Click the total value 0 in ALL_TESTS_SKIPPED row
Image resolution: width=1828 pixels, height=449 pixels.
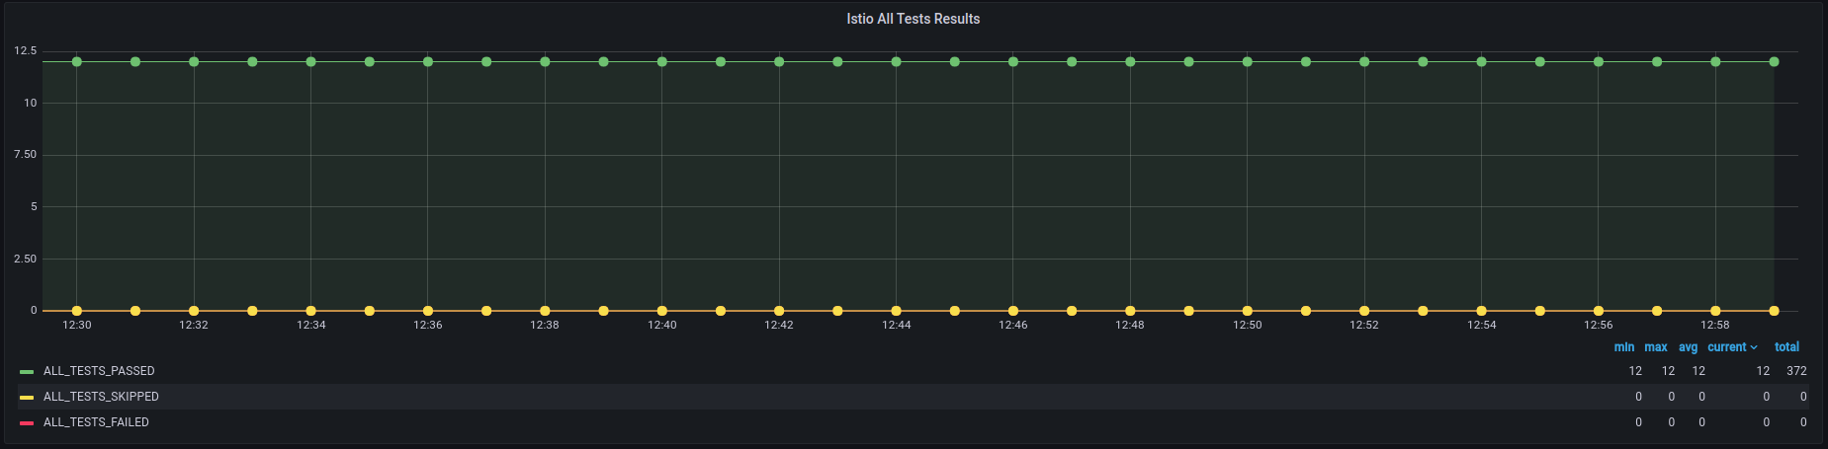click(1803, 397)
